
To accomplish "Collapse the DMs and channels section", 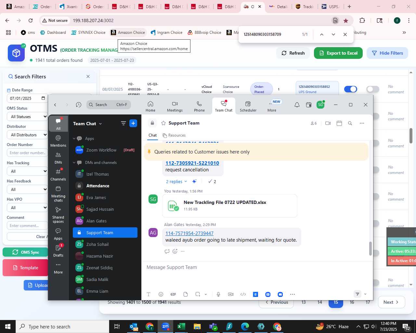I will pos(74,163).
